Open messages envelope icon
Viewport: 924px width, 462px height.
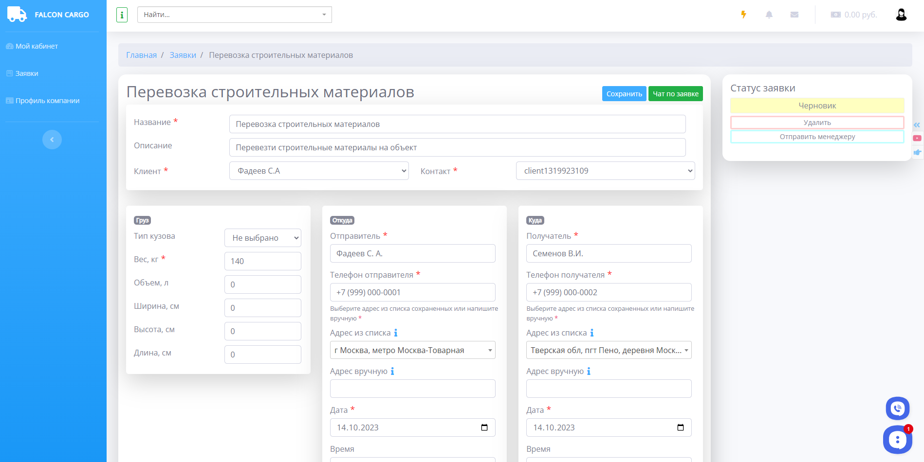click(x=794, y=15)
